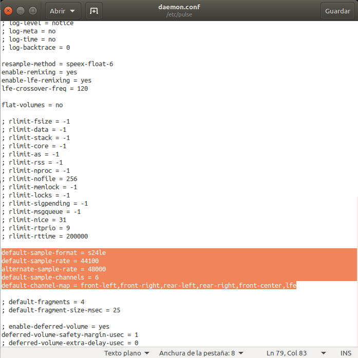Click the default-channel-map line
Viewport: 358px width, 358px height.
(149, 286)
